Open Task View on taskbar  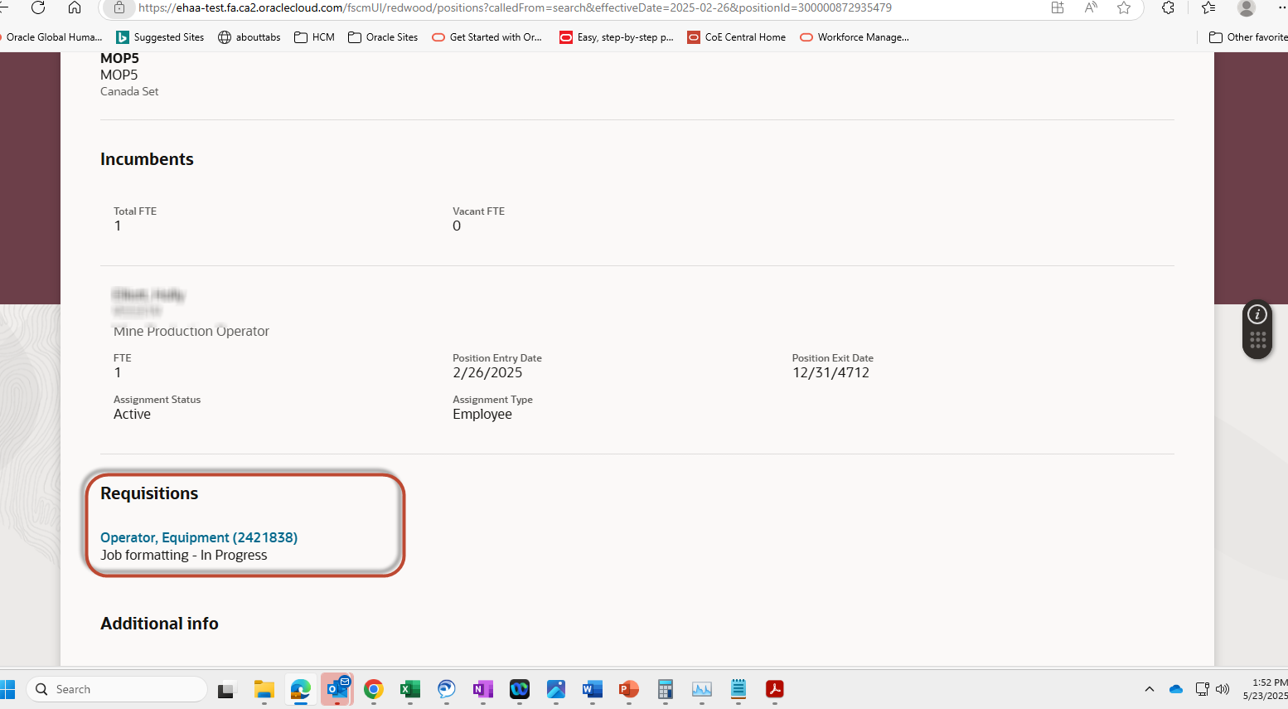click(226, 689)
